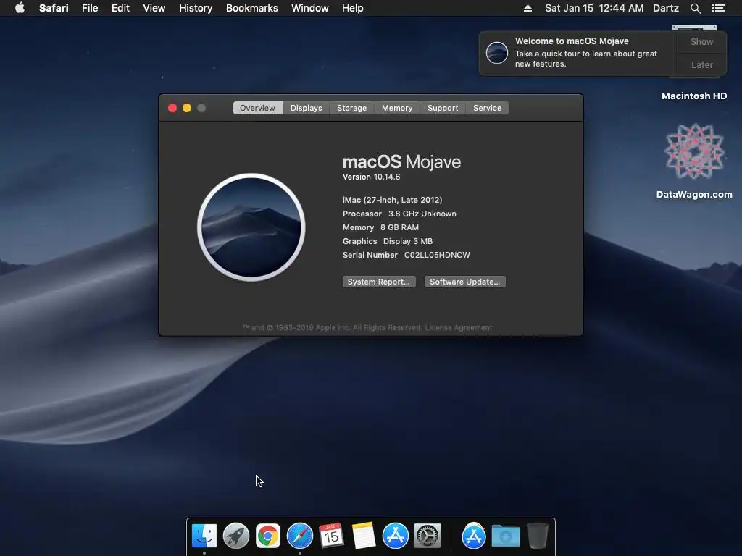Open Finder from the Dock
This screenshot has height=556, width=742.
point(204,536)
